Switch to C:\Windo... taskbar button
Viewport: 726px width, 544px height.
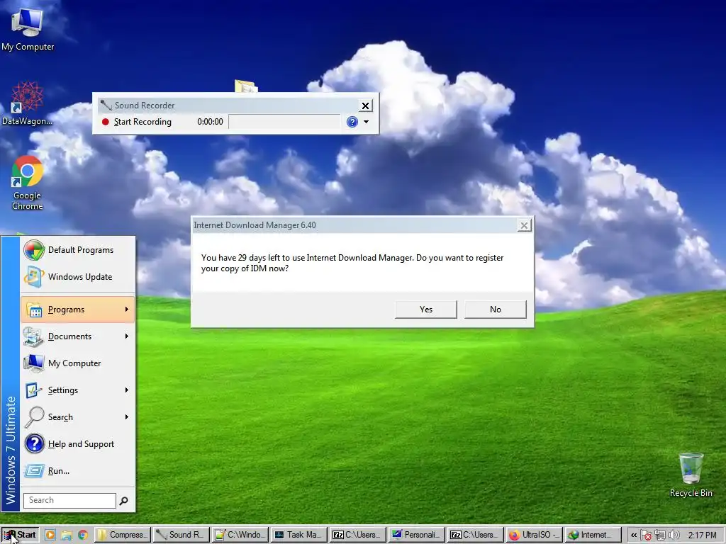[240, 535]
